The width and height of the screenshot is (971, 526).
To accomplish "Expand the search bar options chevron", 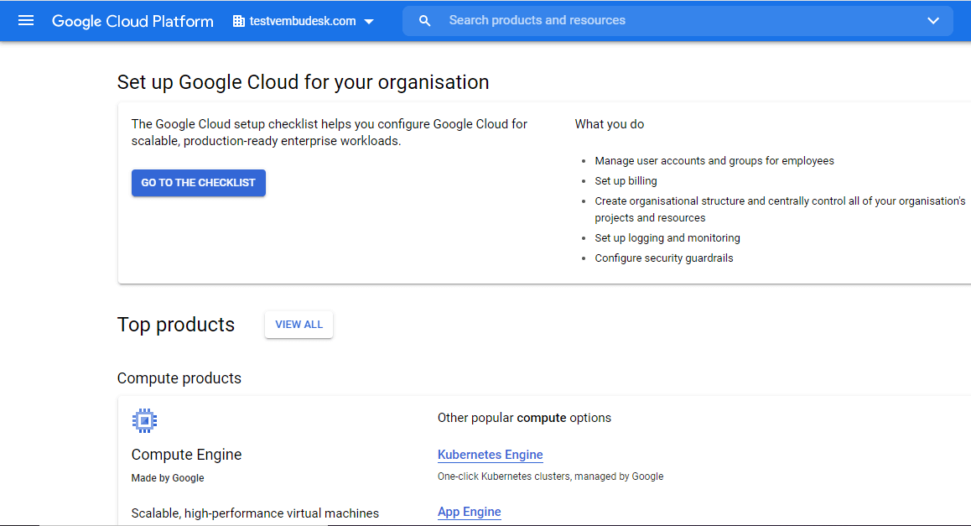I will coord(932,21).
